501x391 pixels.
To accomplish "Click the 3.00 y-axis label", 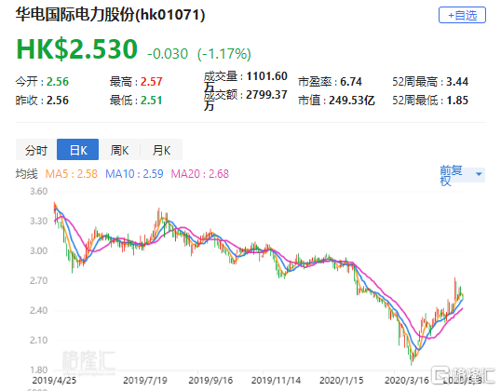I will pyautogui.click(x=39, y=250).
